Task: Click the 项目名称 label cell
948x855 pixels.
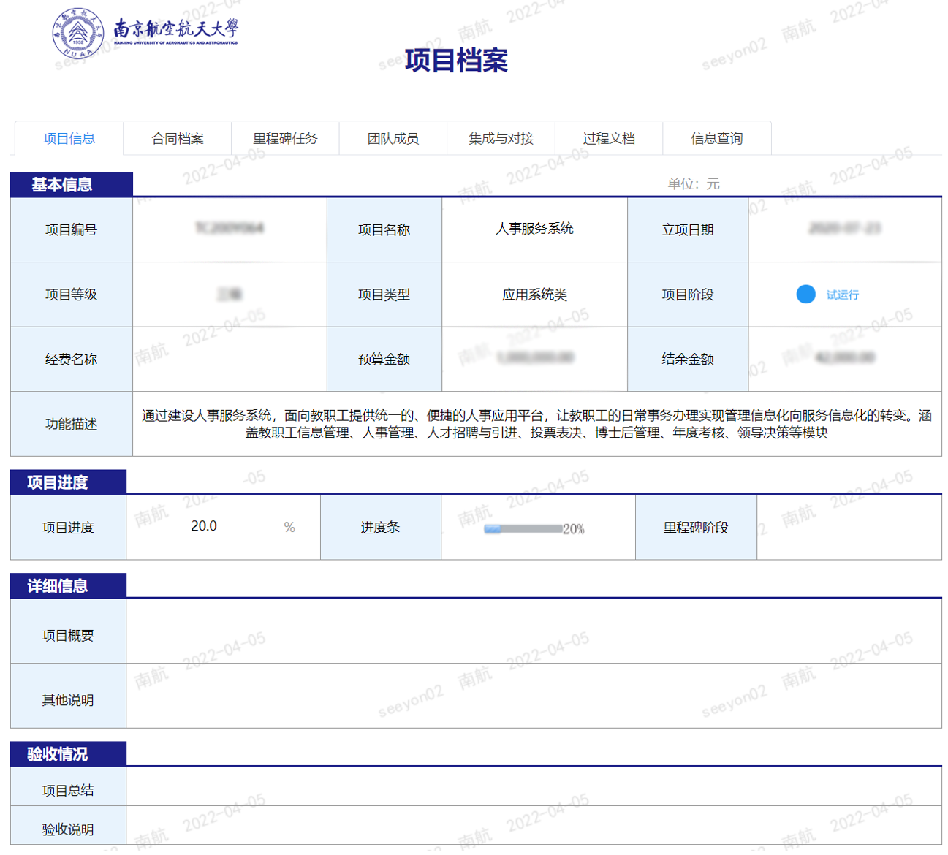Action: point(384,229)
